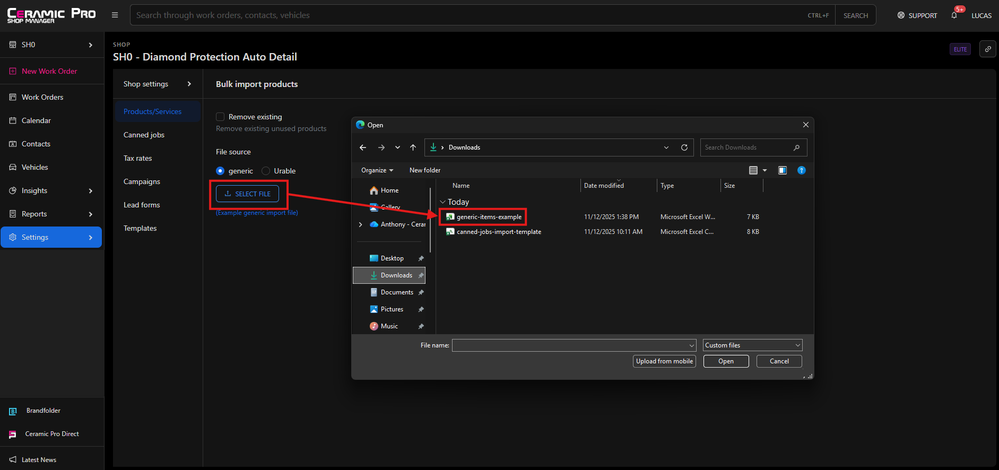Viewport: 999px width, 470px height.
Task: Open file dialog help icon
Action: pyautogui.click(x=801, y=170)
